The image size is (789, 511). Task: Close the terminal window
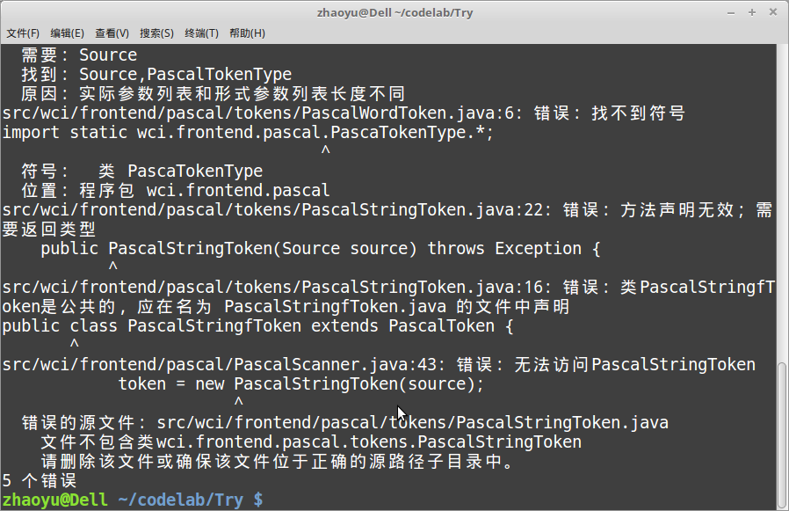773,12
